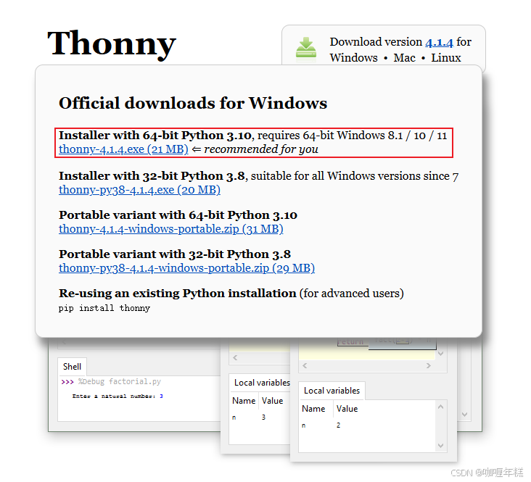Choose the Windows download option
The height and width of the screenshot is (482, 531).
coord(353,58)
